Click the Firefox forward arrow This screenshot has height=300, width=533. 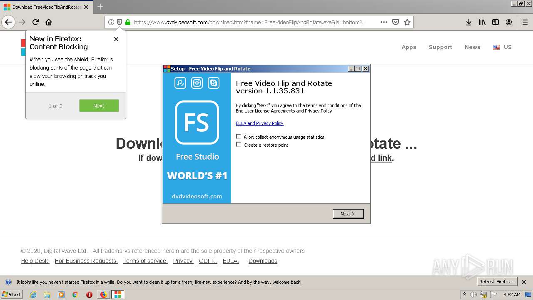pyautogui.click(x=22, y=22)
